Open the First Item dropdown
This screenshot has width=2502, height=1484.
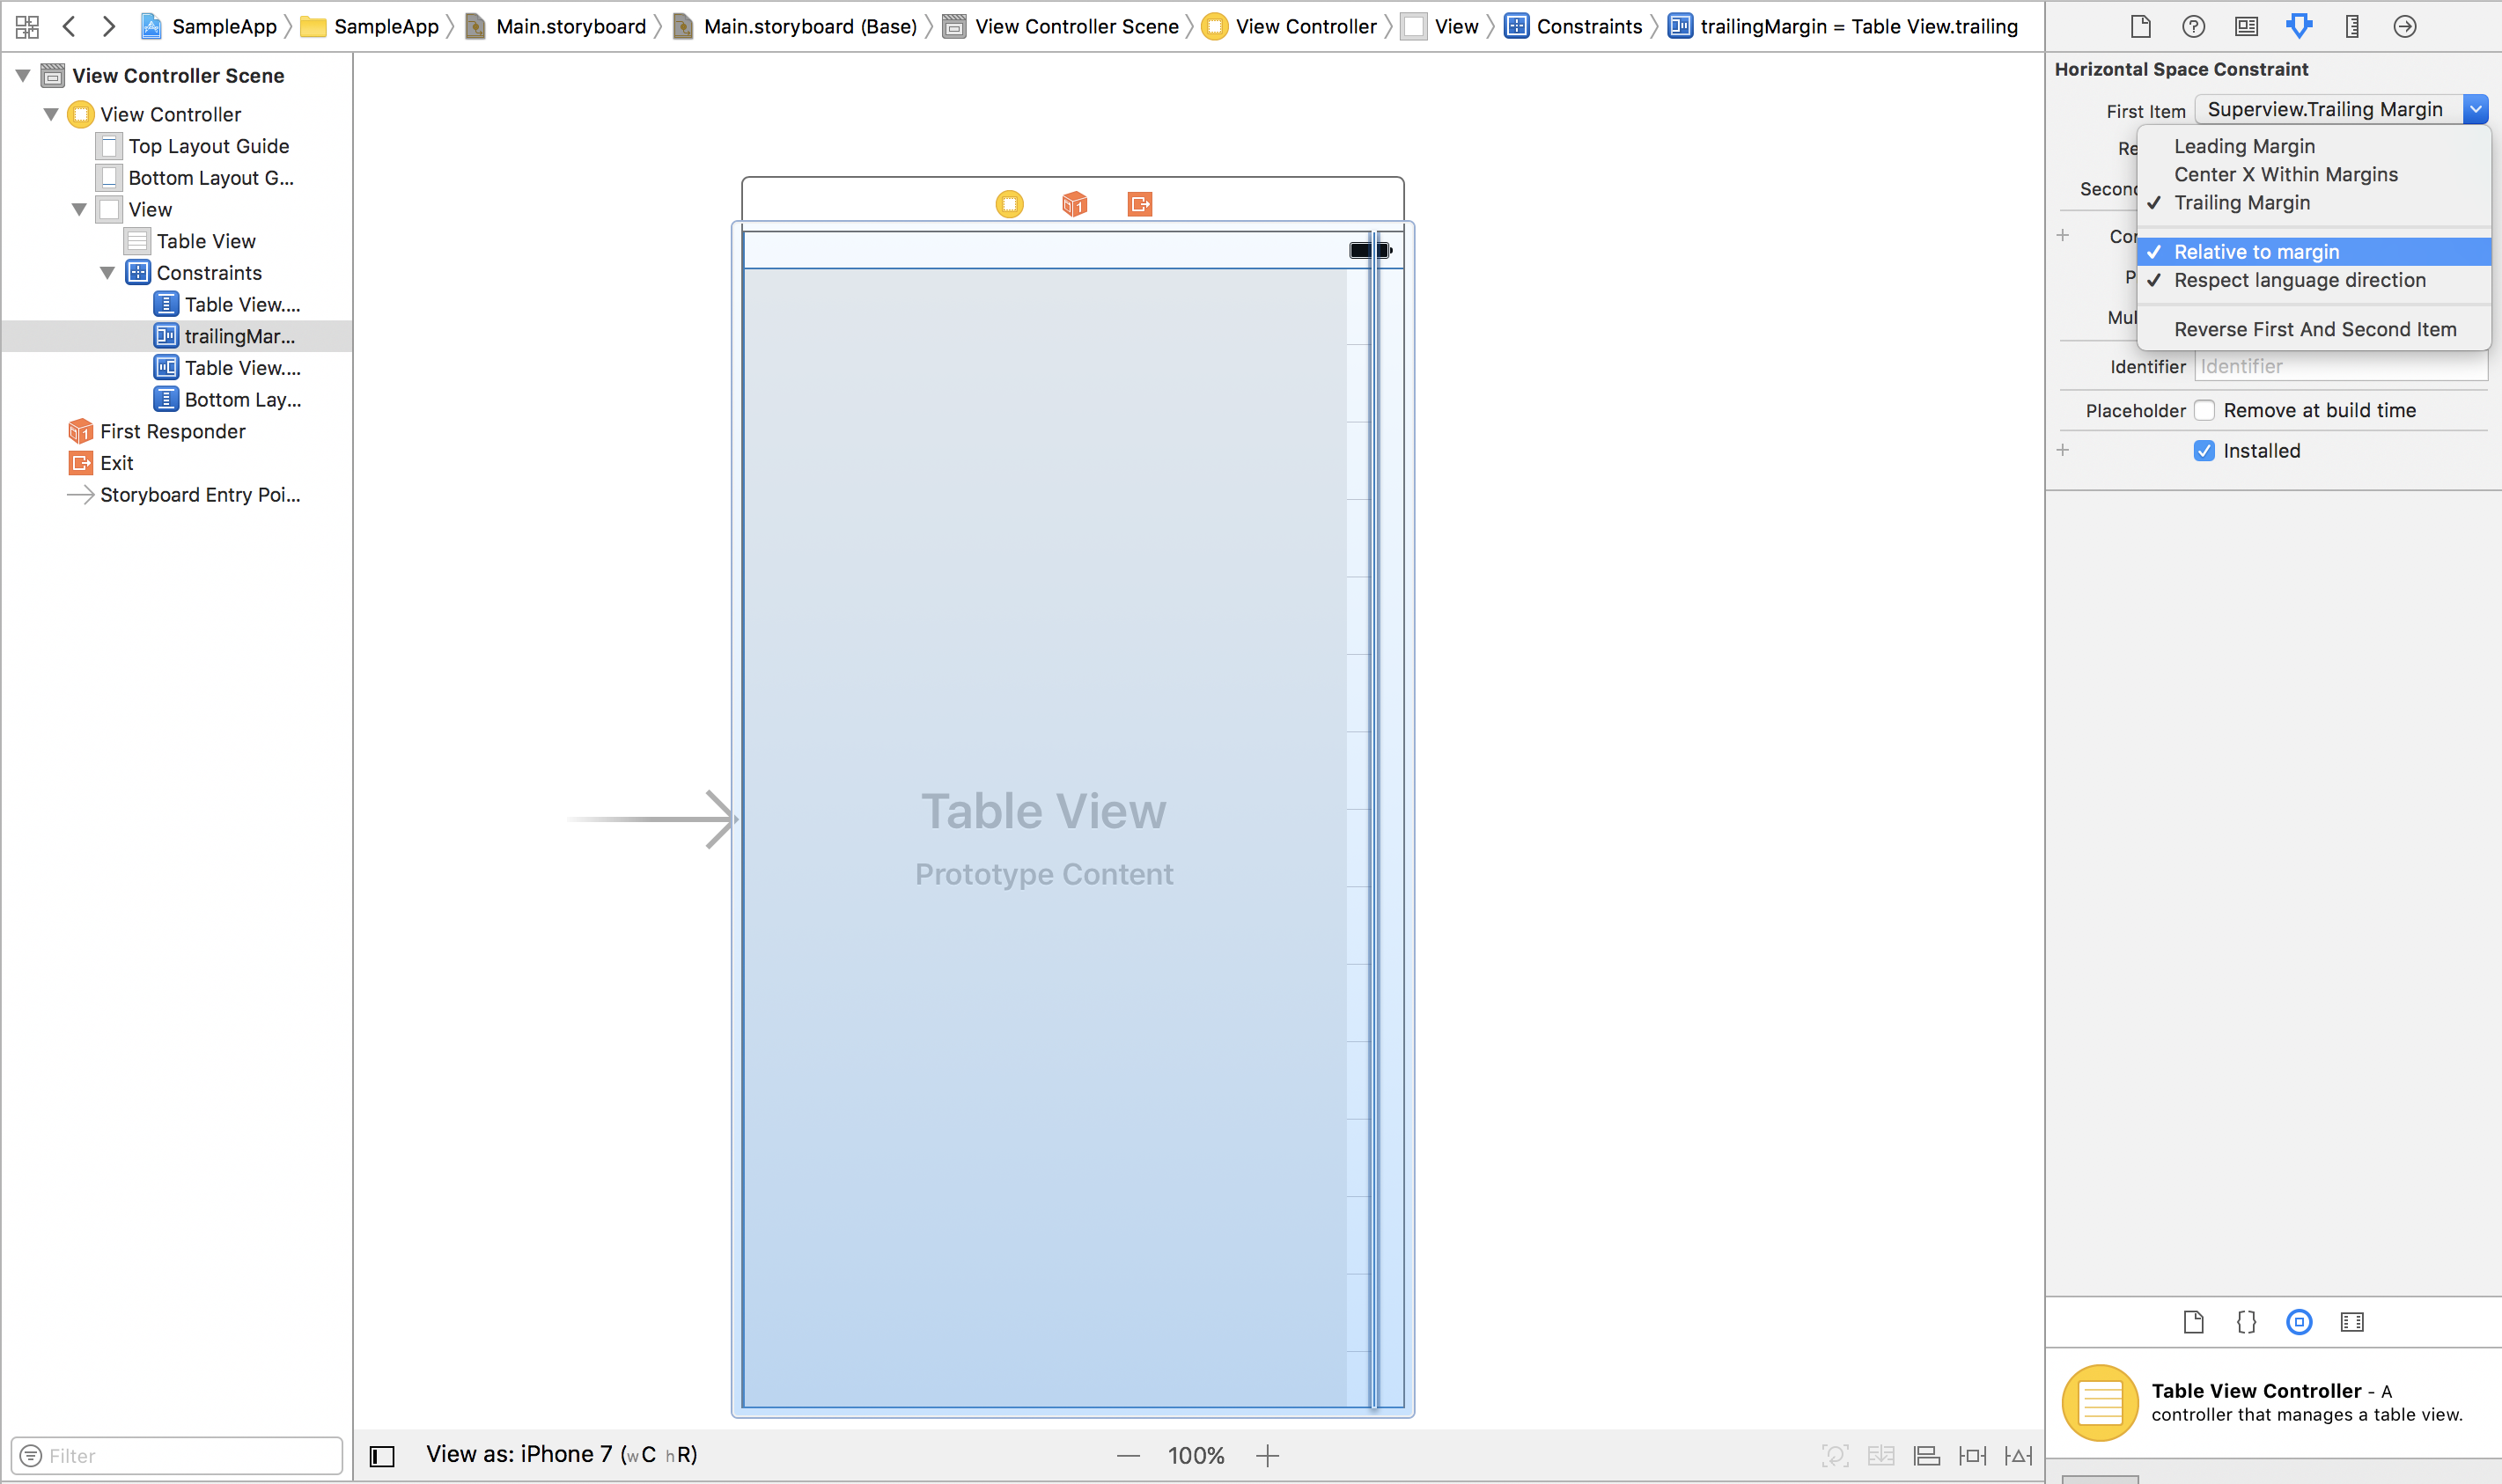(2476, 108)
